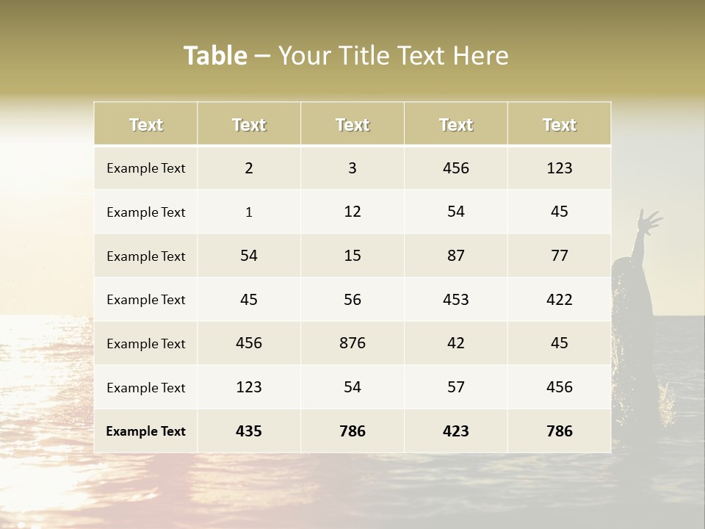This screenshot has height=529, width=705.
Task: Select the cell with value 77
Action: tap(560, 256)
